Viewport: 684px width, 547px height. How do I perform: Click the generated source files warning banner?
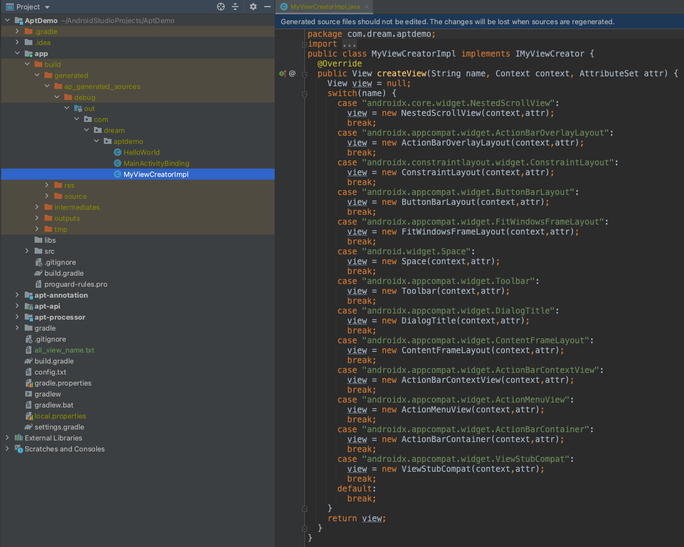[480, 22]
